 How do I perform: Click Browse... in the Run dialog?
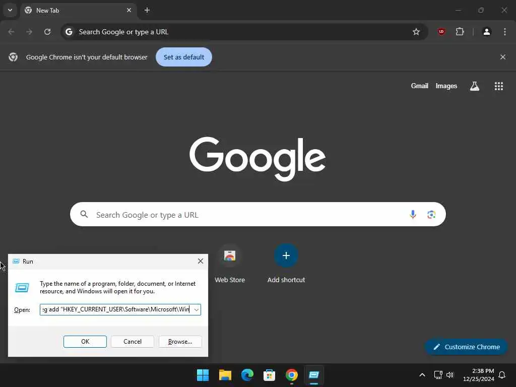pos(180,342)
